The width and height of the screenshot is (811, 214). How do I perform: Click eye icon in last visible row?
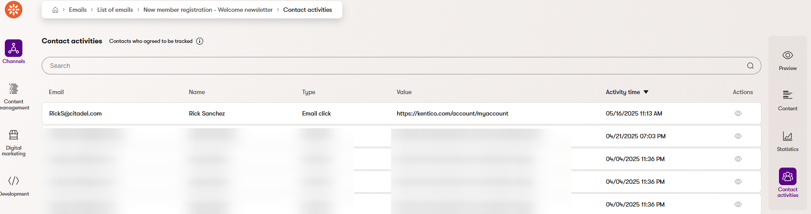point(738,204)
